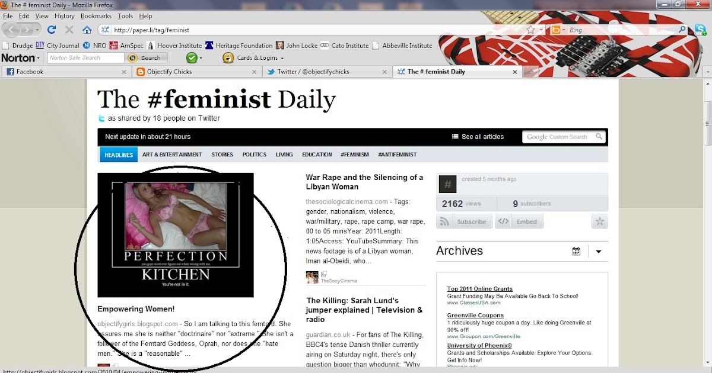Click the vertical page scrollbar thumb
The height and width of the screenshot is (373, 712).
pyautogui.click(x=707, y=123)
